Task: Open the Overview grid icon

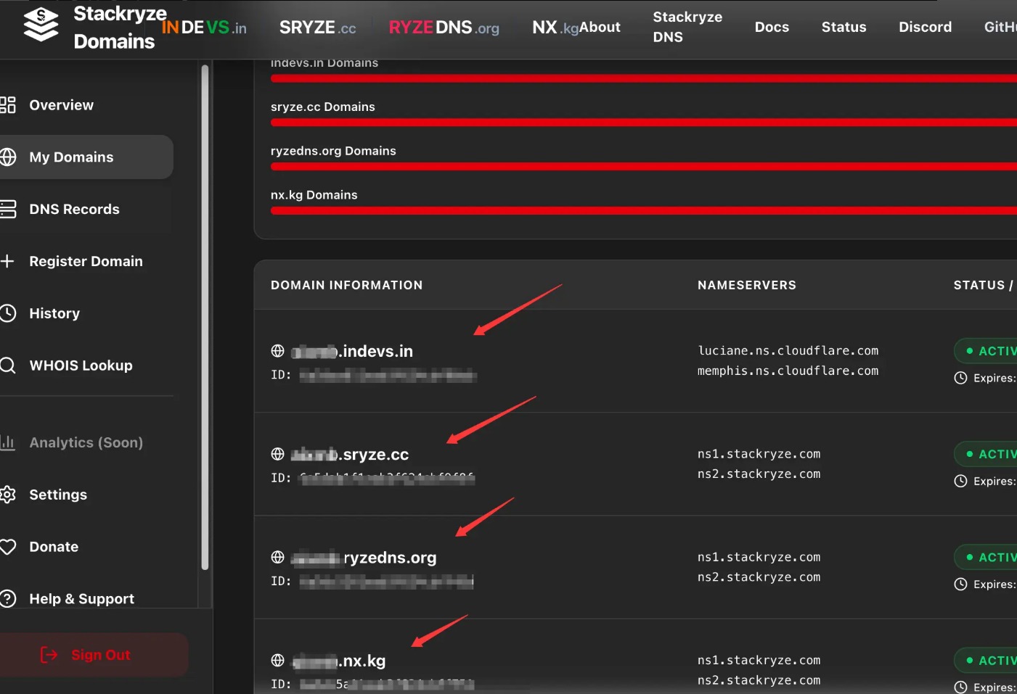Action: click(x=7, y=105)
